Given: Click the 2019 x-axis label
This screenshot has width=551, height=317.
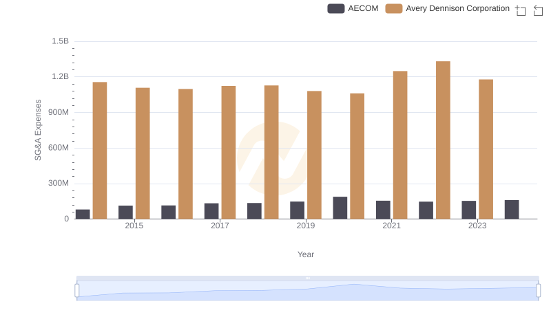Looking at the screenshot, I should click(x=306, y=226).
